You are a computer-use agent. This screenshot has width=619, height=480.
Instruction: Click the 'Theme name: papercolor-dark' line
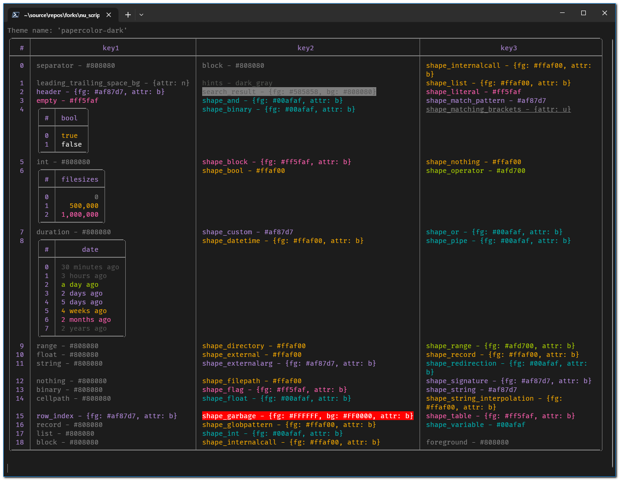pos(67,30)
